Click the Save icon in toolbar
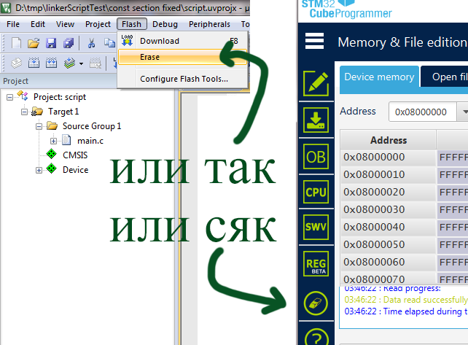 (x=50, y=43)
